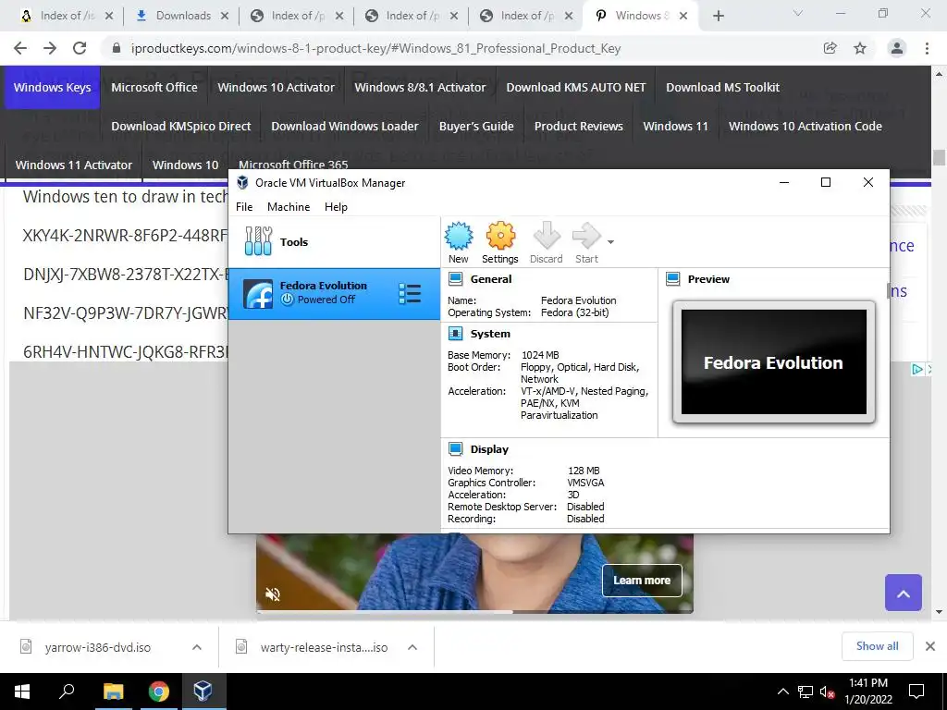Open Download KMS AUTO NET link
Screen dimensions: 947x710
(575, 88)
